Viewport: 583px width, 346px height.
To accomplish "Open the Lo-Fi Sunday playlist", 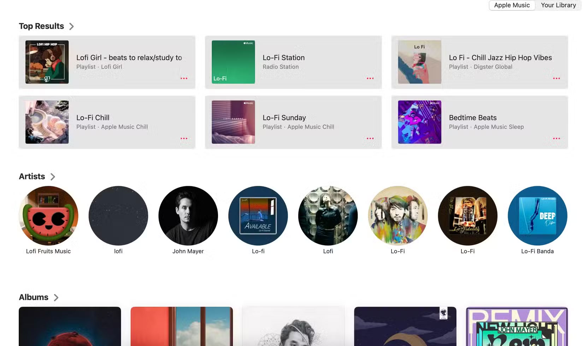I will pos(284,117).
